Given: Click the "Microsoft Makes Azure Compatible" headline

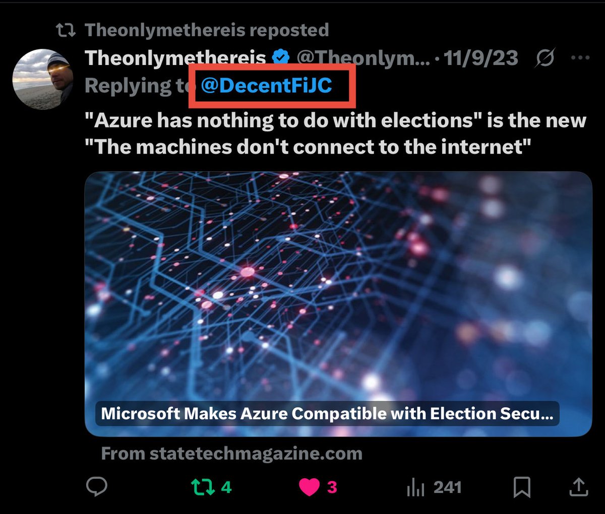Looking at the screenshot, I should click(x=327, y=413).
